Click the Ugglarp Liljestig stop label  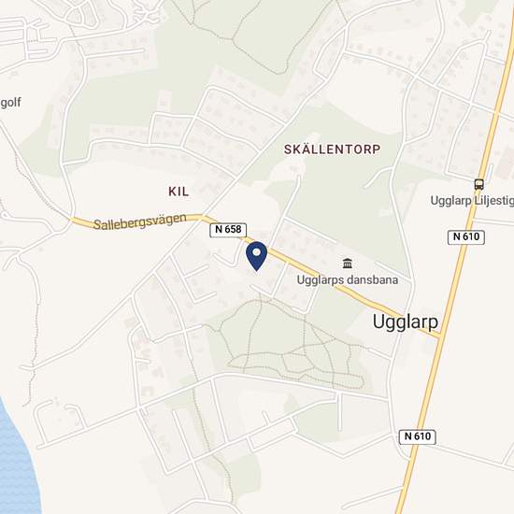(x=472, y=201)
